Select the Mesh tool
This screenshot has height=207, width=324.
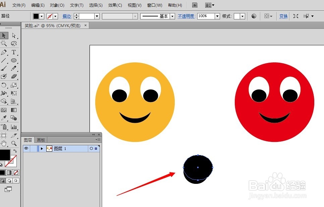[x=4, y=110]
